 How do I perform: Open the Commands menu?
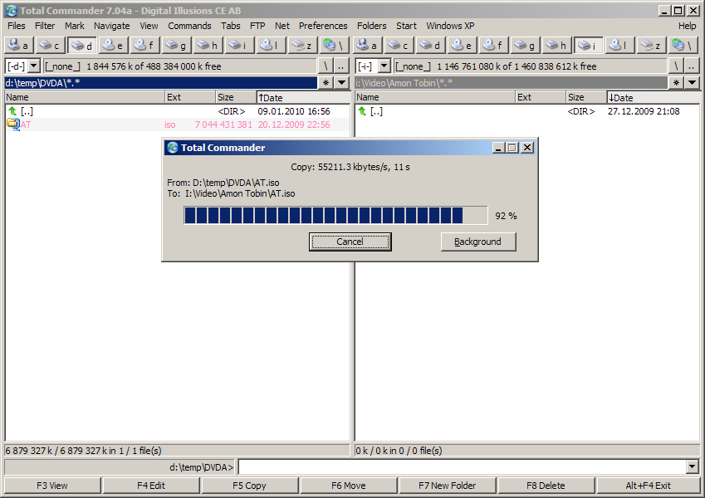[x=189, y=26]
